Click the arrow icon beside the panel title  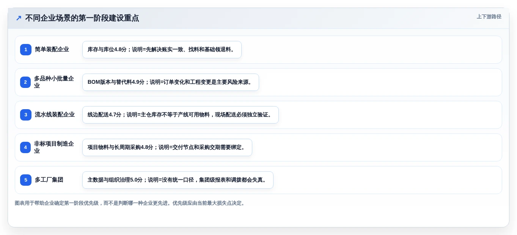pyautogui.click(x=19, y=18)
